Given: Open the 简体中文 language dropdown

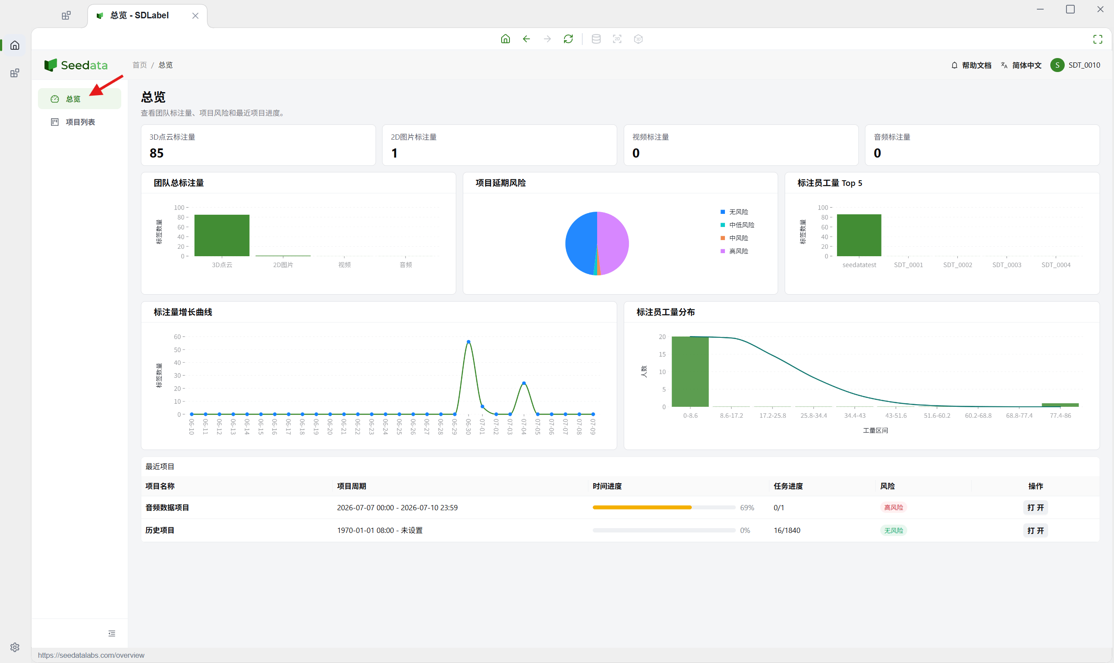Looking at the screenshot, I should (x=1022, y=65).
